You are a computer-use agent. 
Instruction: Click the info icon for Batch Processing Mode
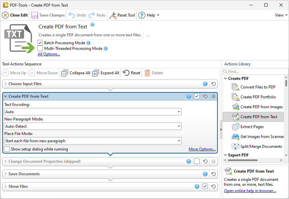tap(88, 43)
